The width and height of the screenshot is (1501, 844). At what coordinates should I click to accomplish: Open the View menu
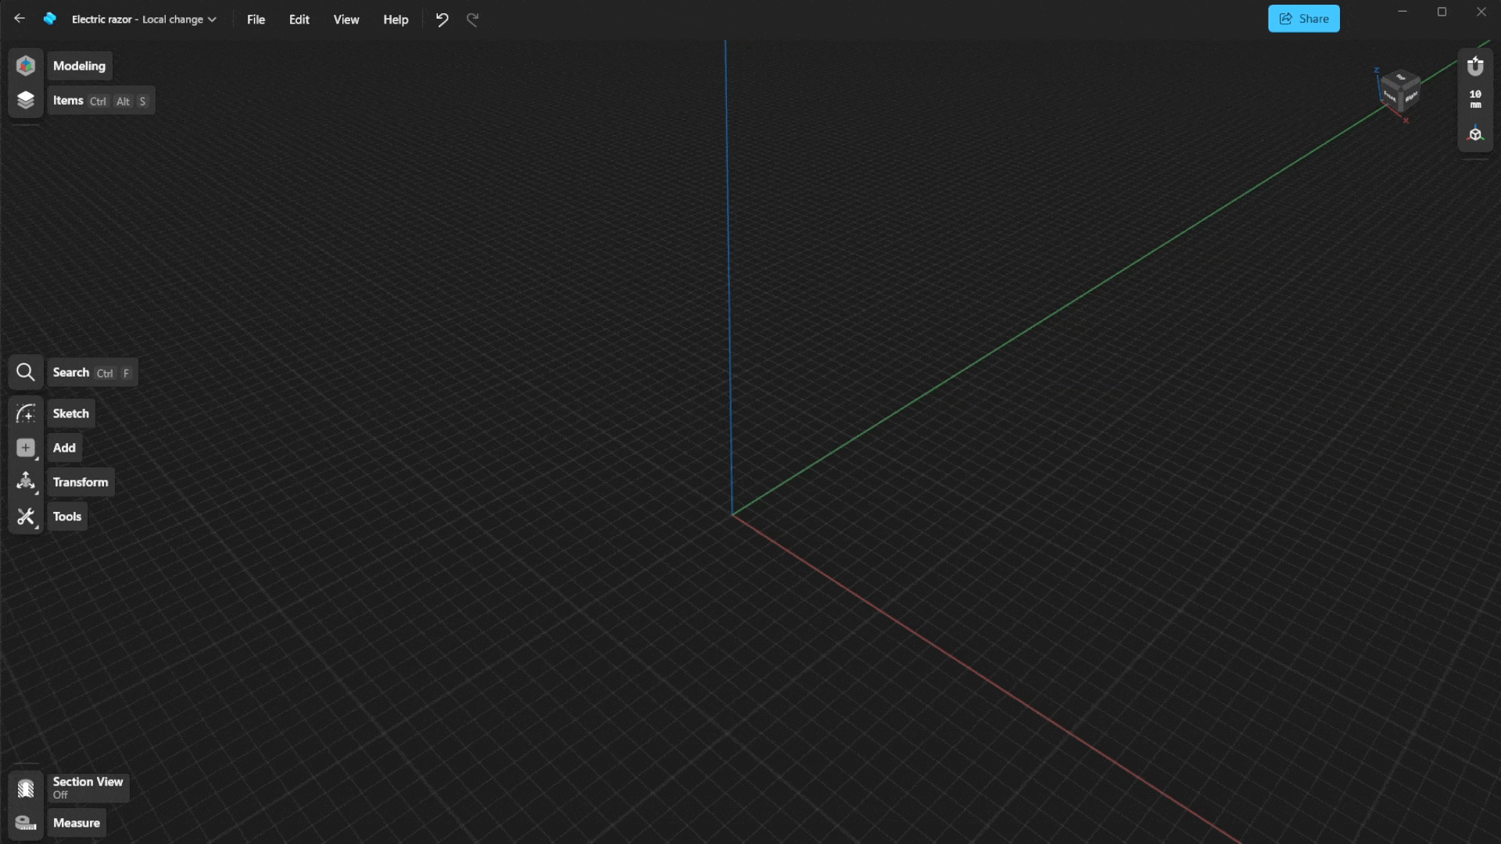[x=346, y=19]
